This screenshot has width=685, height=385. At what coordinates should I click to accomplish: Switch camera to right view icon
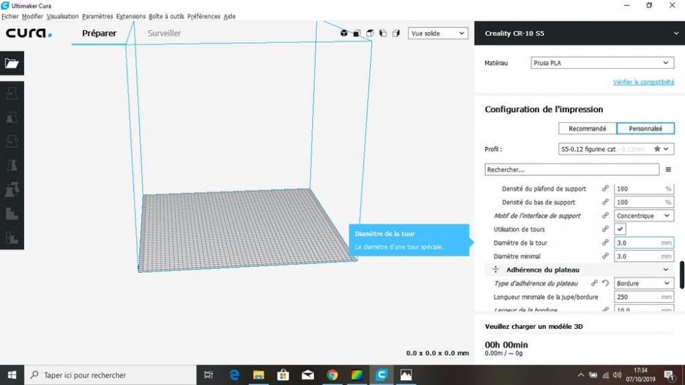click(396, 33)
